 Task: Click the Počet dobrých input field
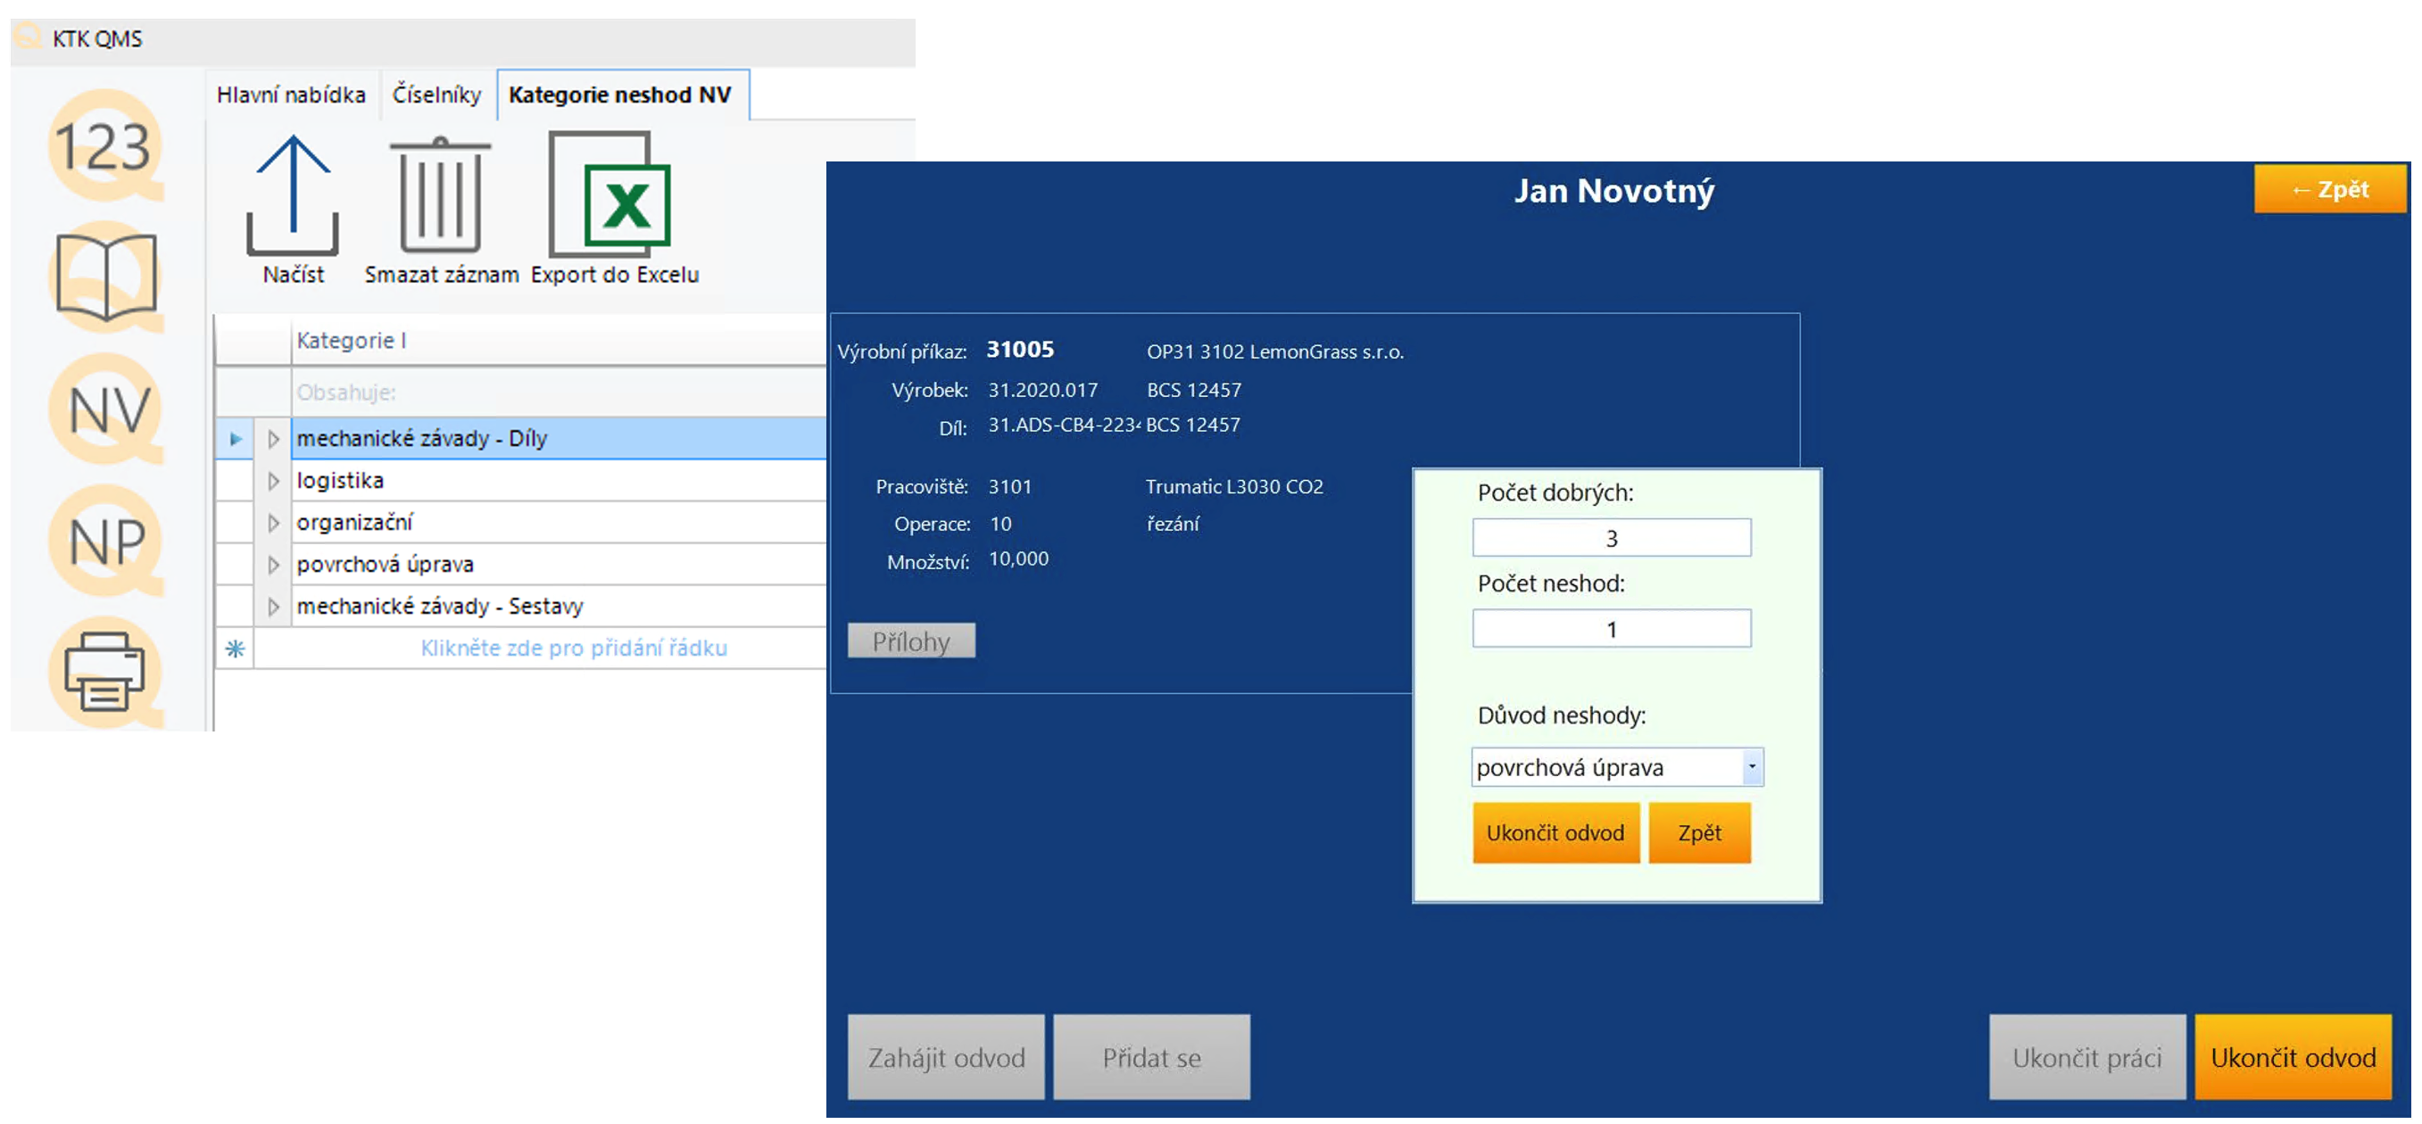[1611, 539]
